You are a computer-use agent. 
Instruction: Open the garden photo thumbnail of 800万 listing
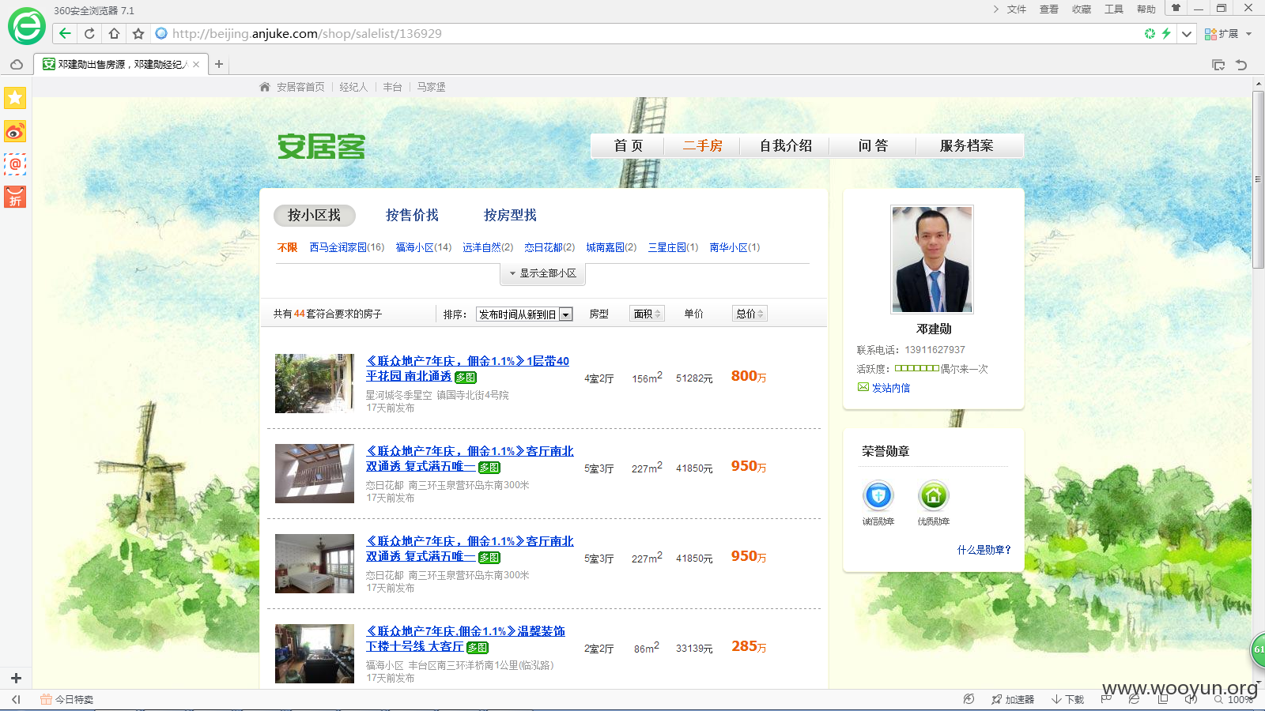click(x=315, y=383)
